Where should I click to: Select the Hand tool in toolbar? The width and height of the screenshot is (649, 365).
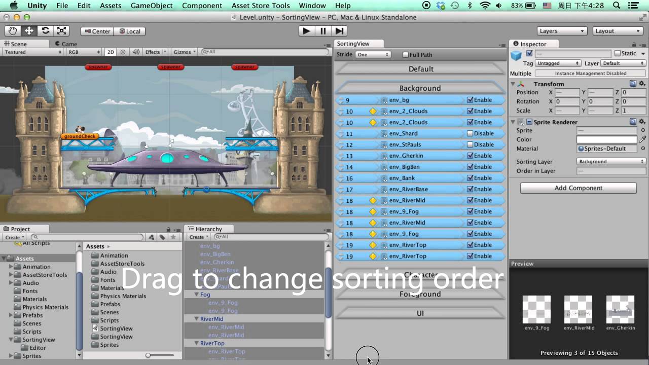click(x=12, y=31)
